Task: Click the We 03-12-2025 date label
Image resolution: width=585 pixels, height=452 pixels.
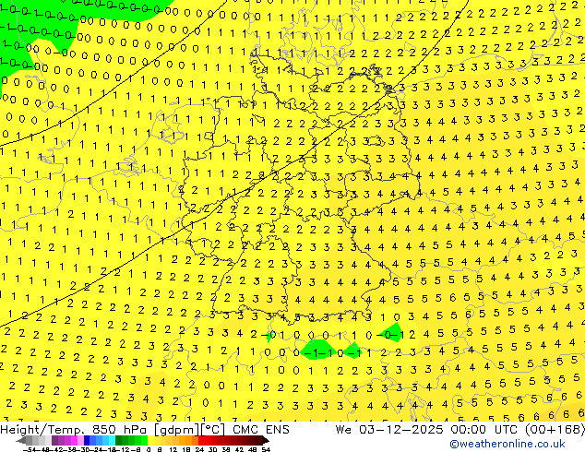Action: (x=388, y=430)
